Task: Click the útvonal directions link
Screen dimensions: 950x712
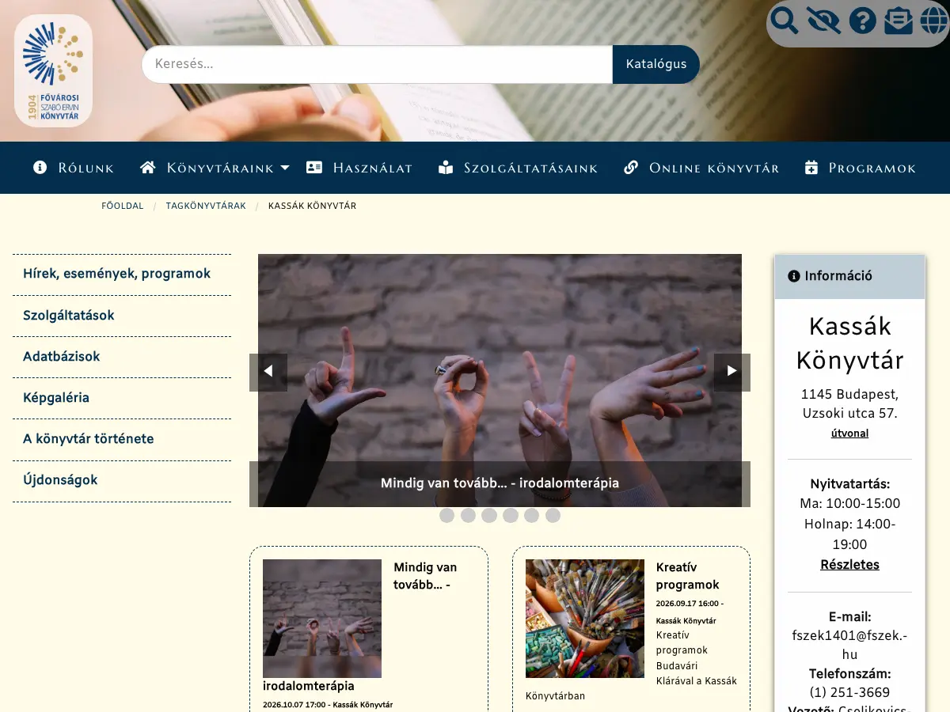Action: coord(849,434)
